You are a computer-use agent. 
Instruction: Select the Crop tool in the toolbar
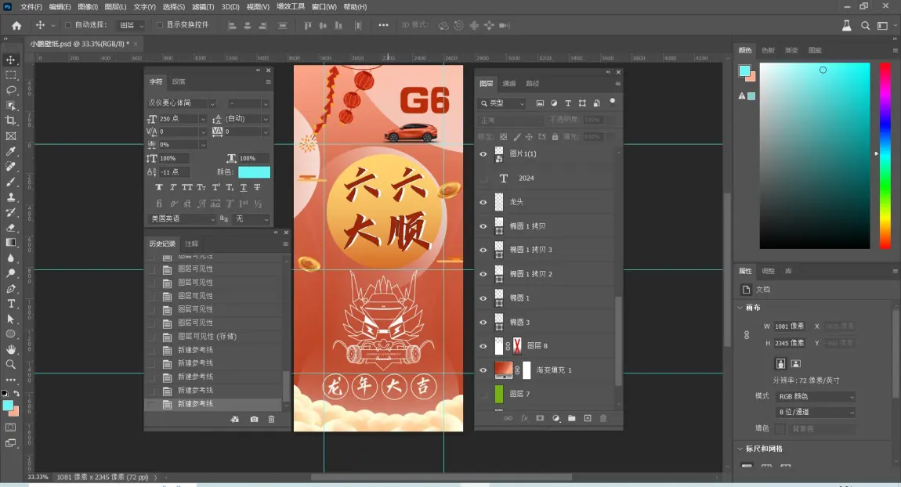pos(11,121)
